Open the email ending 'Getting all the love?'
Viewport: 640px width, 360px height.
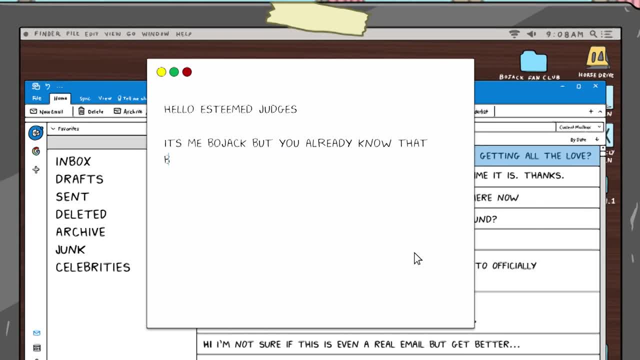[x=536, y=156]
